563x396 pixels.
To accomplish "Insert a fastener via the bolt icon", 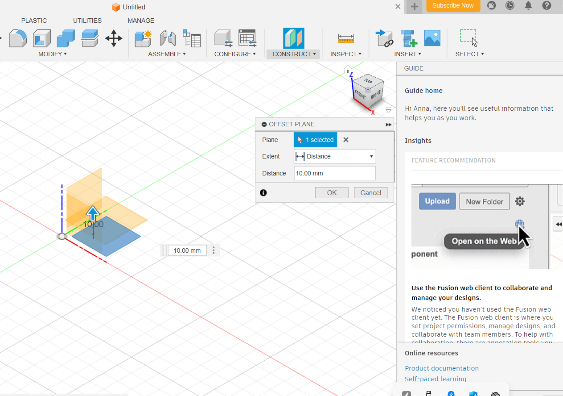I will 408,38.
